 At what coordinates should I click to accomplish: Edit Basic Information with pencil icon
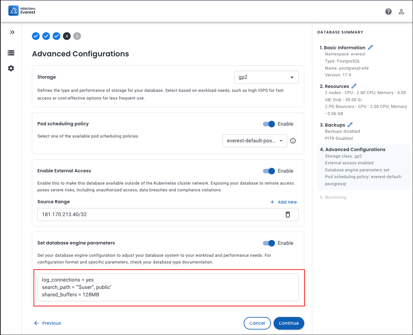(x=370, y=47)
